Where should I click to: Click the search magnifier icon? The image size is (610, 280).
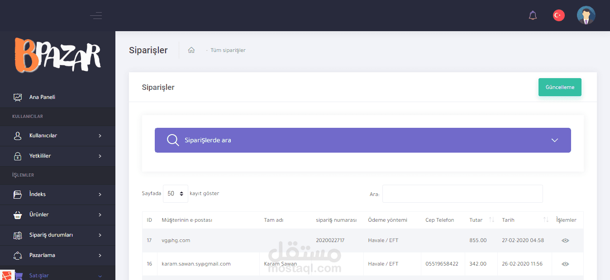tap(173, 140)
